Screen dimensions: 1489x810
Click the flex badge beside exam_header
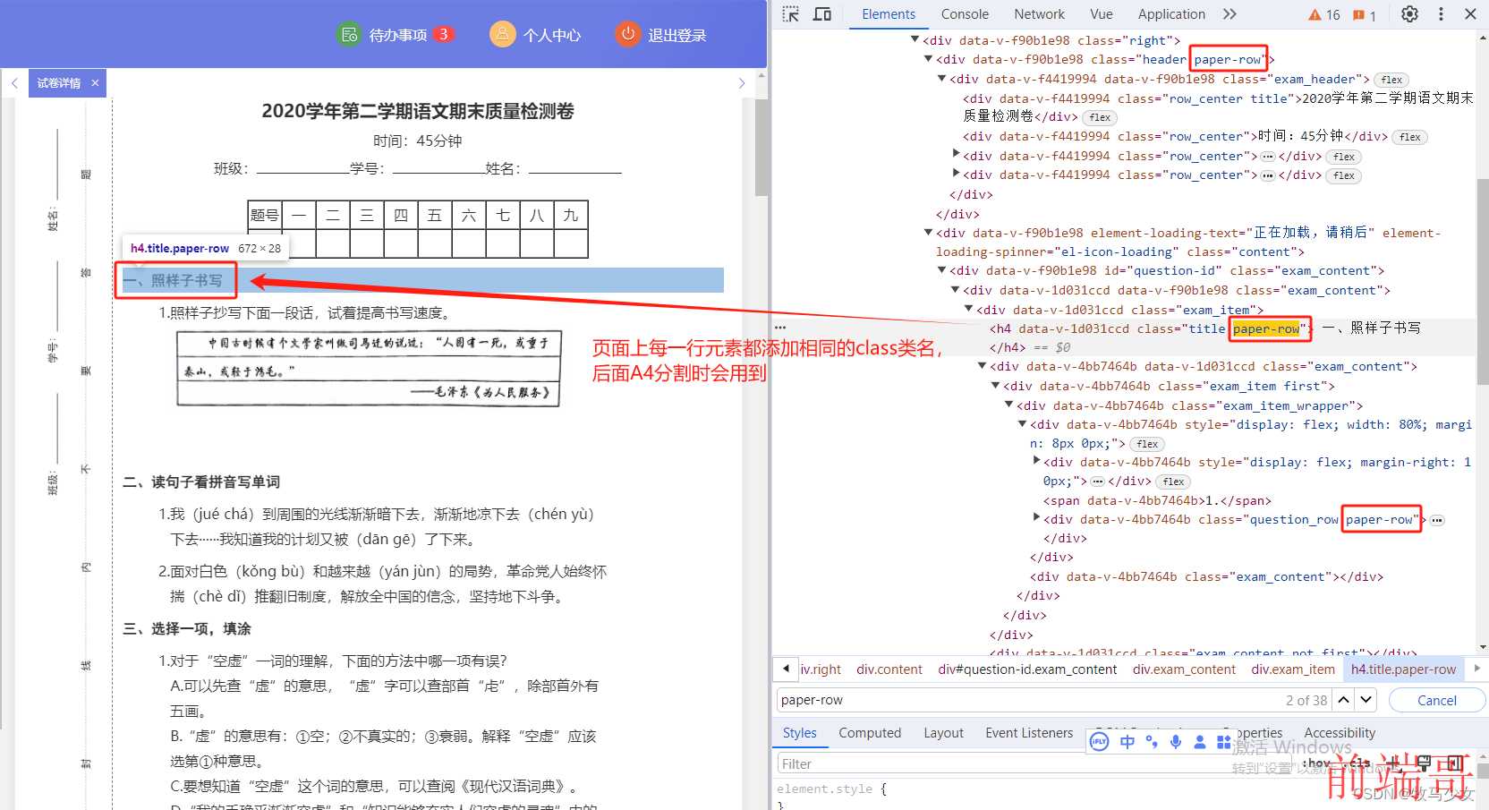point(1391,80)
